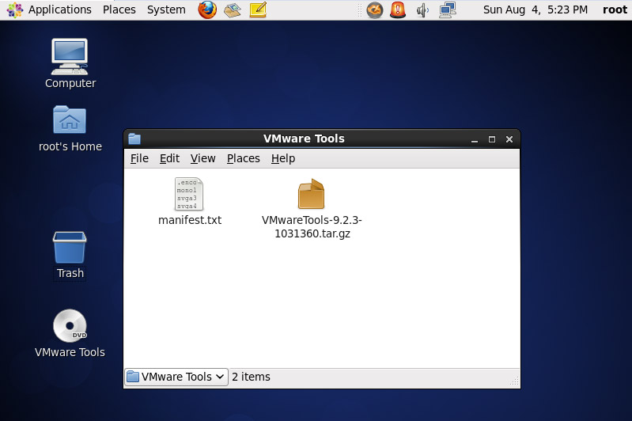Click the date and time clock
Viewport: 632px width, 421px height.
pos(535,9)
